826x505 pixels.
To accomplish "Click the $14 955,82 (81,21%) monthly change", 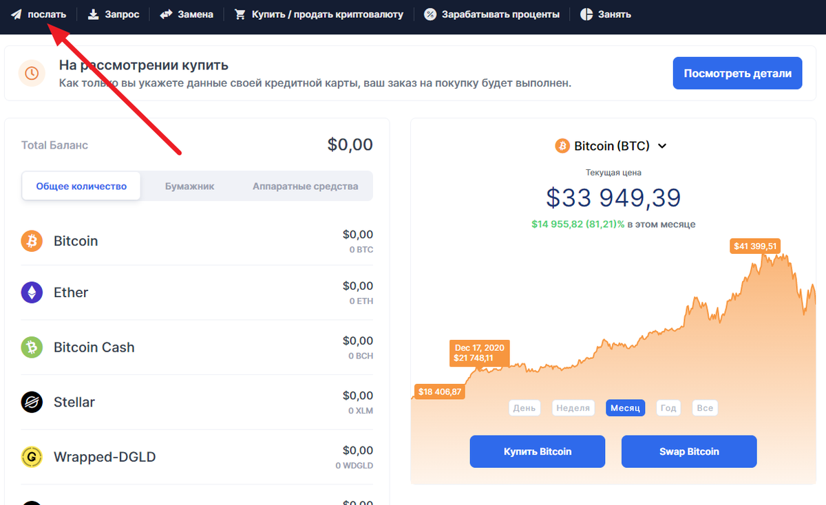I will coord(578,224).
